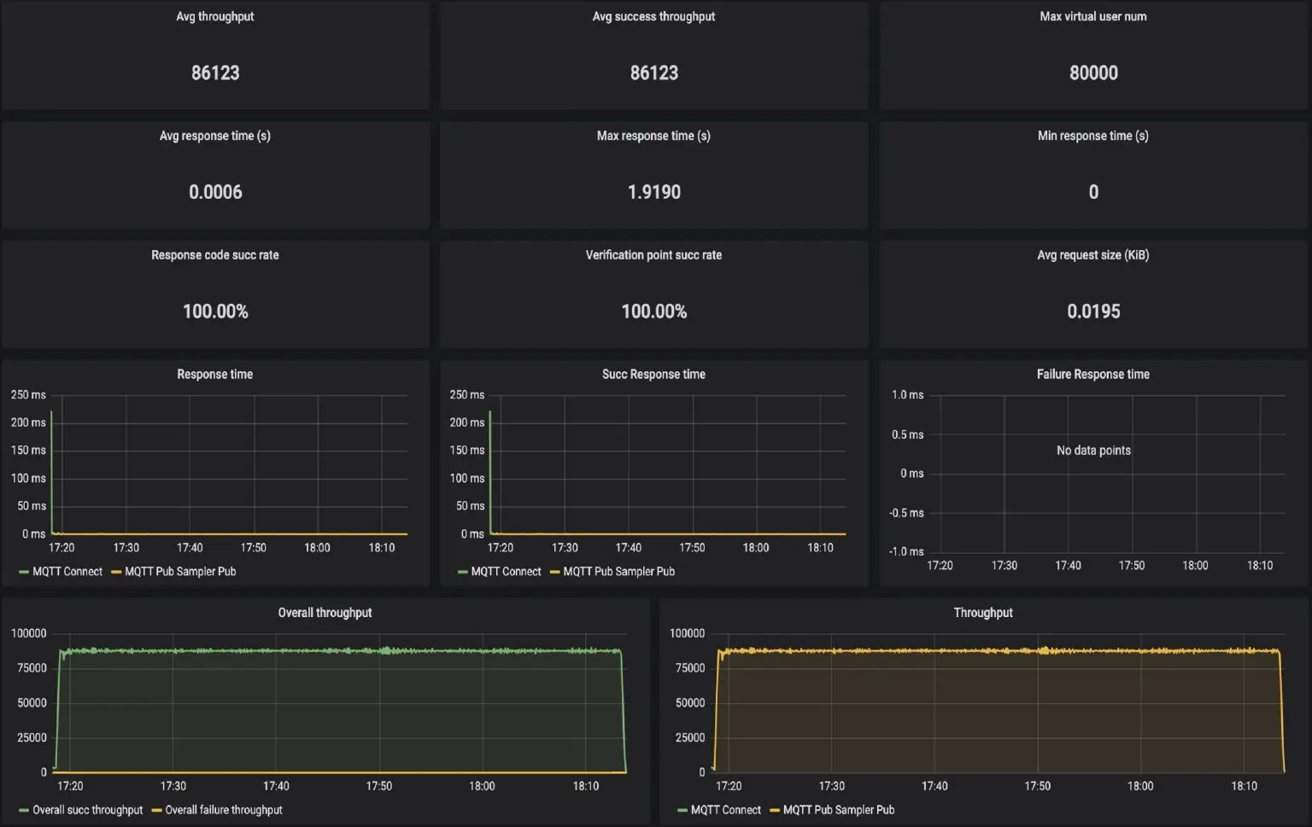1312x827 pixels.
Task: Click the Avg success throughput panel title
Action: [x=653, y=16]
